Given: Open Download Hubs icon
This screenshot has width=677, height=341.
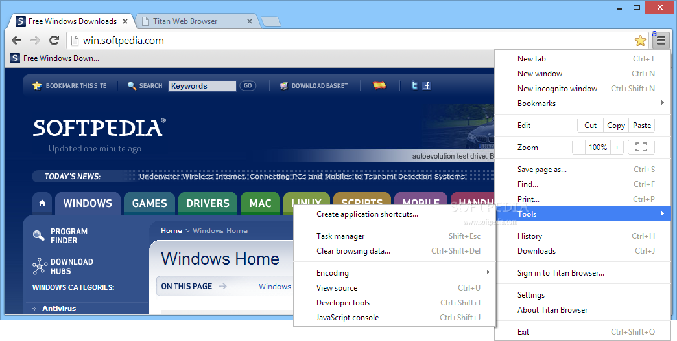Looking at the screenshot, I should pyautogui.click(x=40, y=267).
